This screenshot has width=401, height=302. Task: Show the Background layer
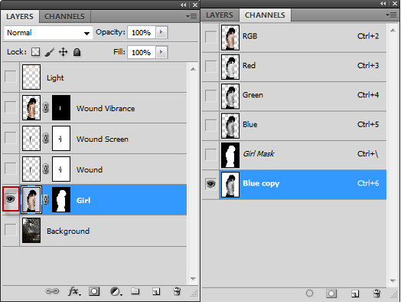pos(11,229)
